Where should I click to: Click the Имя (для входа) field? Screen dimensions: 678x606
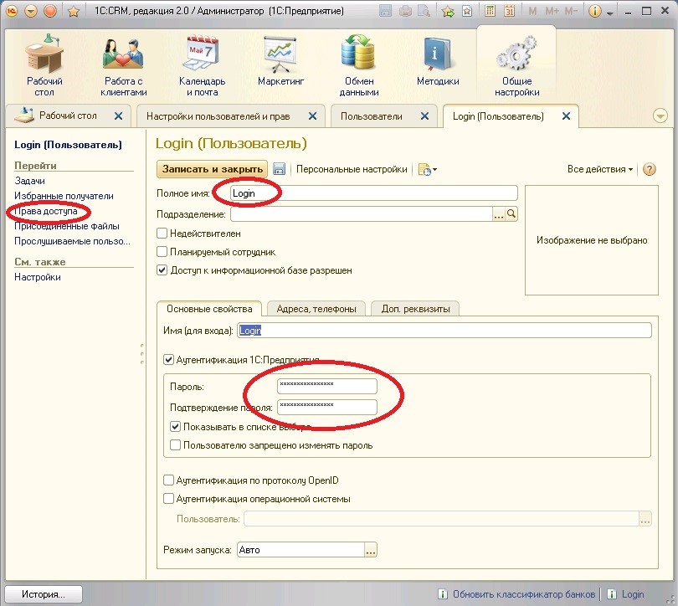tap(444, 331)
